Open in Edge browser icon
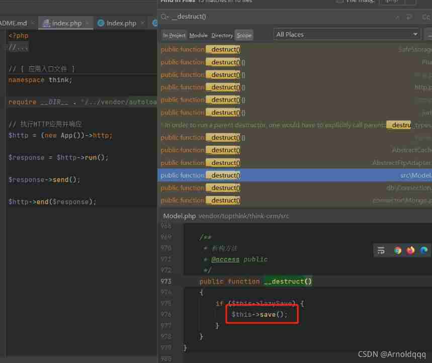432x363 pixels. (x=424, y=250)
